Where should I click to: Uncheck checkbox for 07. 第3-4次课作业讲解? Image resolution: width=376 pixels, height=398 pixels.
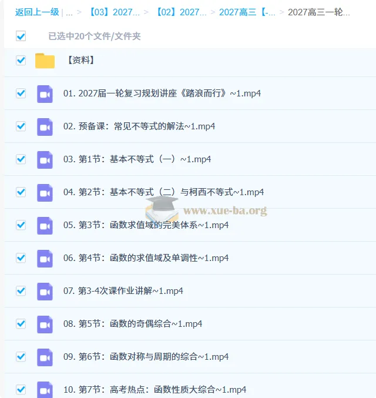pyautogui.click(x=21, y=291)
